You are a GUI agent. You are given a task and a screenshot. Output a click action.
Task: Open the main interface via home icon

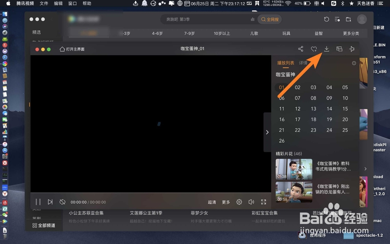(72, 49)
